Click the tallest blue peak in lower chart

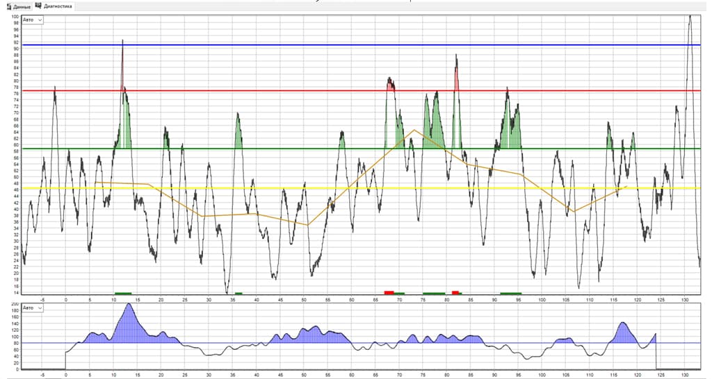coord(129,306)
